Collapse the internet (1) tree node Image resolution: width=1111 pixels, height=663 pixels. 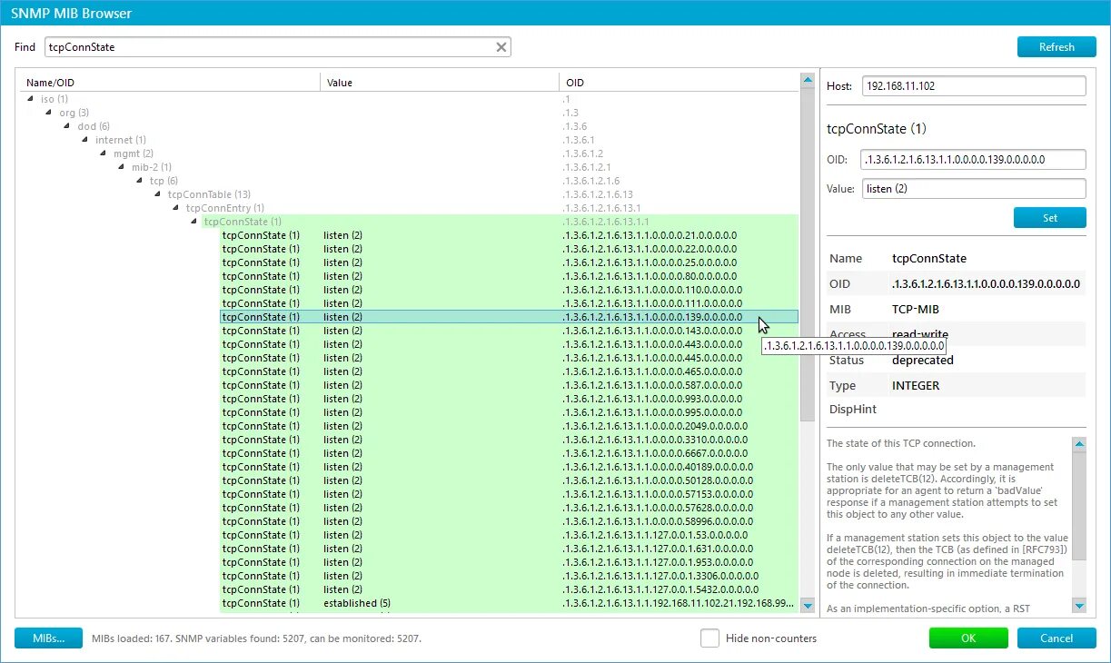pos(85,140)
